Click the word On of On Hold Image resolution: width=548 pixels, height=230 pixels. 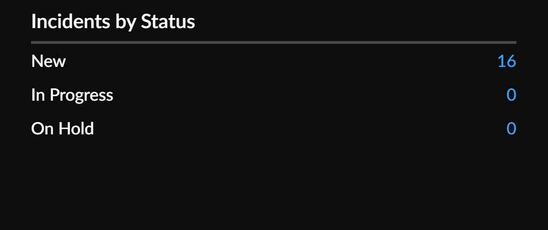[x=42, y=129]
